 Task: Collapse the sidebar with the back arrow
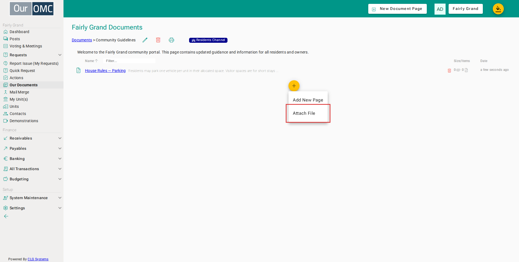6,216
